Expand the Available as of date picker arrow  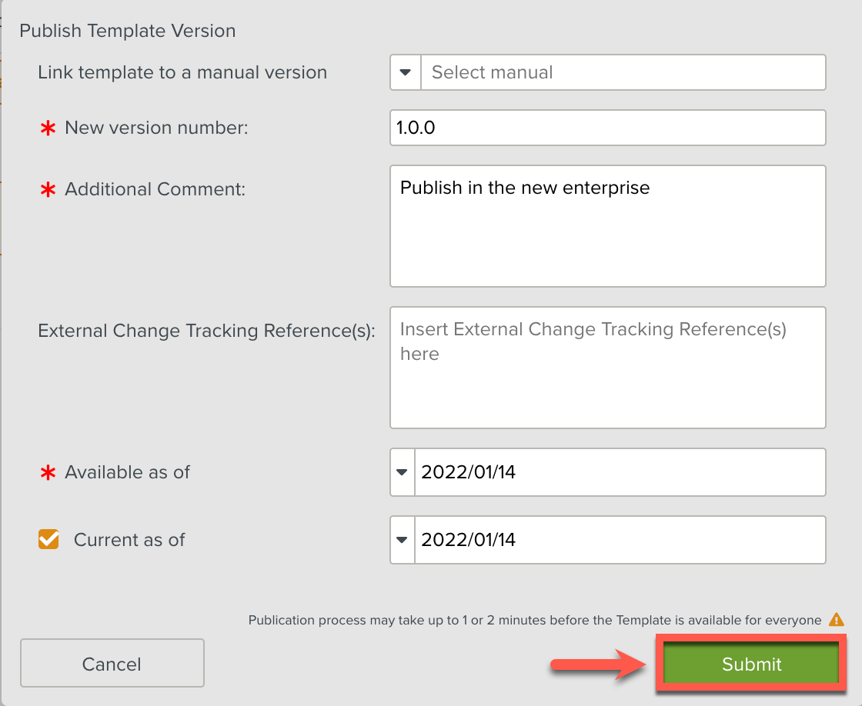point(402,472)
